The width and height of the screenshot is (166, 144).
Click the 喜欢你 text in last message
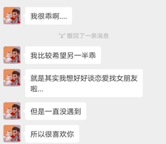(x=63, y=134)
